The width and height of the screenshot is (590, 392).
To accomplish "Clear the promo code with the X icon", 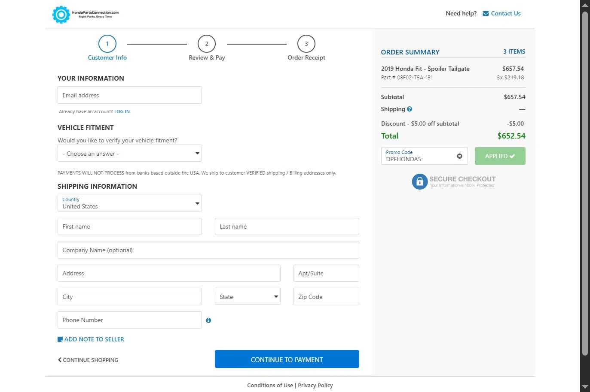I will coord(459,156).
